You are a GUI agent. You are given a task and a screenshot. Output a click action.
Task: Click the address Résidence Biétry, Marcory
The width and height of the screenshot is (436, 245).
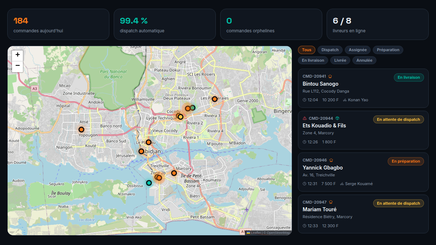[327, 217]
